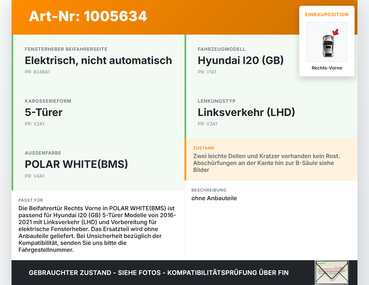
Task: Click the Elektrisch Fensterheber panel icon area
Action: click(98, 60)
